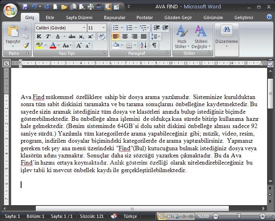Open Paragraf dialog launcher

(x=168, y=53)
